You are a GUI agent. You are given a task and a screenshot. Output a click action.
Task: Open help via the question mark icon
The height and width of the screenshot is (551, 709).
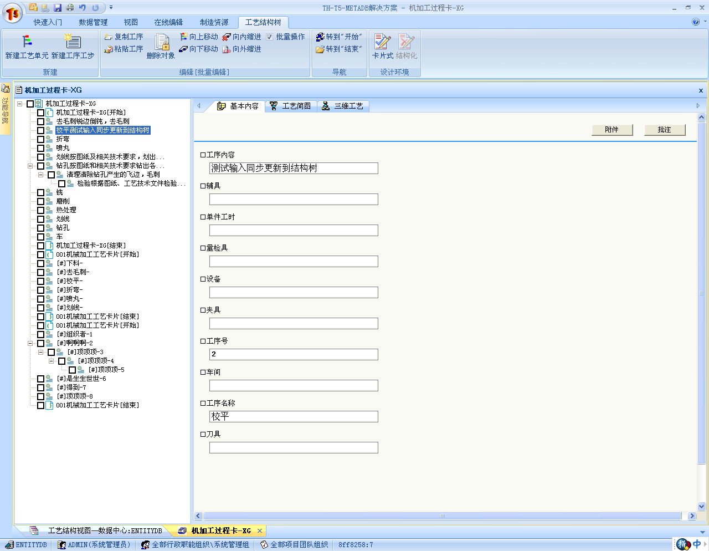(x=696, y=22)
